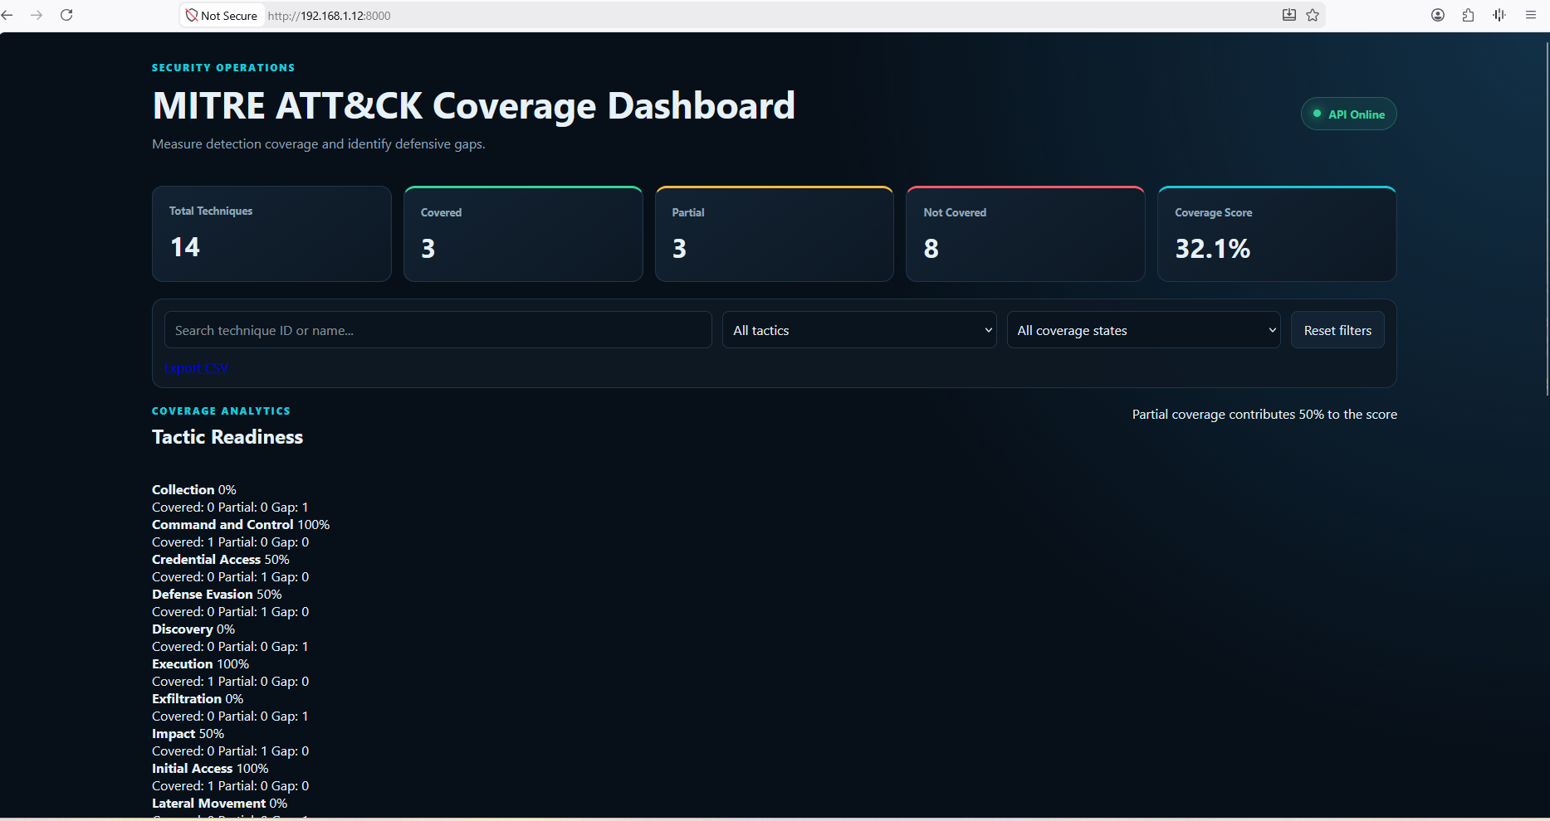
Task: Click the Impact 50% tactic row
Action: (x=188, y=734)
